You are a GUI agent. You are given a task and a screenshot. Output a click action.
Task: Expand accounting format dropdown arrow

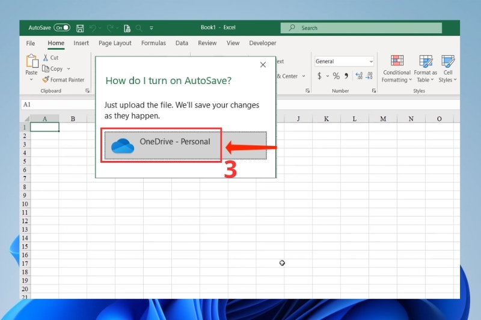(327, 76)
